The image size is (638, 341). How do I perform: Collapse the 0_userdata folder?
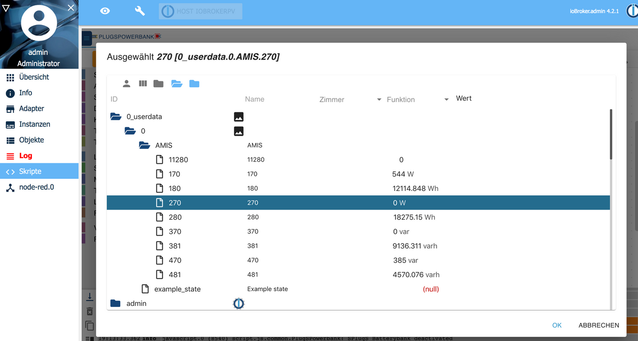(115, 117)
